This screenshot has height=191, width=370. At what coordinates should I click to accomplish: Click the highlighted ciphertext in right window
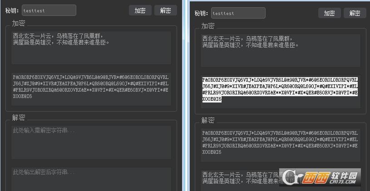click(280, 89)
